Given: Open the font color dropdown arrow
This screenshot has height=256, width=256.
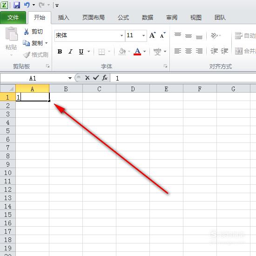Looking at the screenshot, I should pos(144,52).
